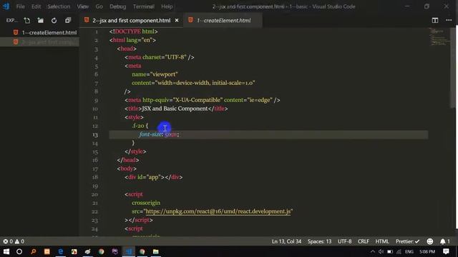Open the Windows Action Center
Screen dimensions: 458x257
click(446, 251)
